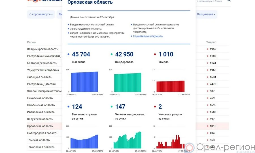
Task: Open 'Удмуртская Республика' region entry
Action: (x=43, y=70)
